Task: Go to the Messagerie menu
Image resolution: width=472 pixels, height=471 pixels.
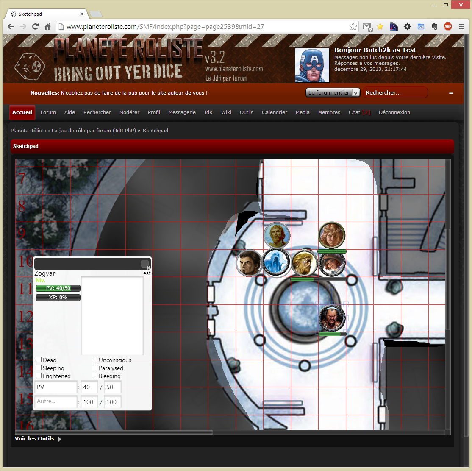Action: click(182, 112)
